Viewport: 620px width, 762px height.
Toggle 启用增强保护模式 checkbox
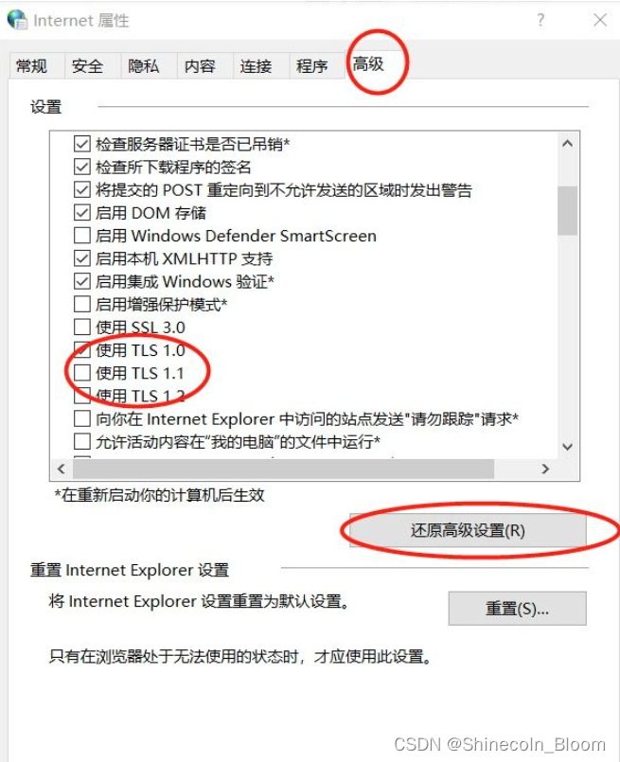click(x=82, y=304)
